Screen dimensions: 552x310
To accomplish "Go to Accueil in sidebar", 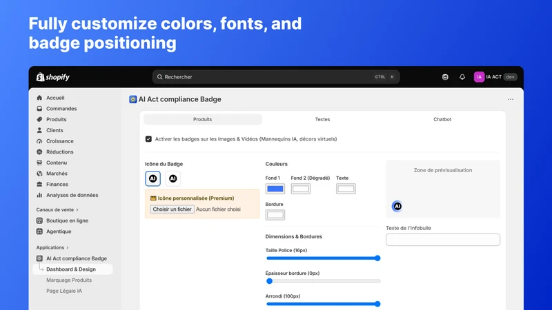I will [55, 98].
